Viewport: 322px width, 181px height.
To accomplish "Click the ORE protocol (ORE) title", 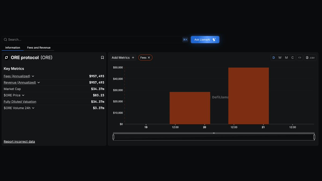I will 32,58.
